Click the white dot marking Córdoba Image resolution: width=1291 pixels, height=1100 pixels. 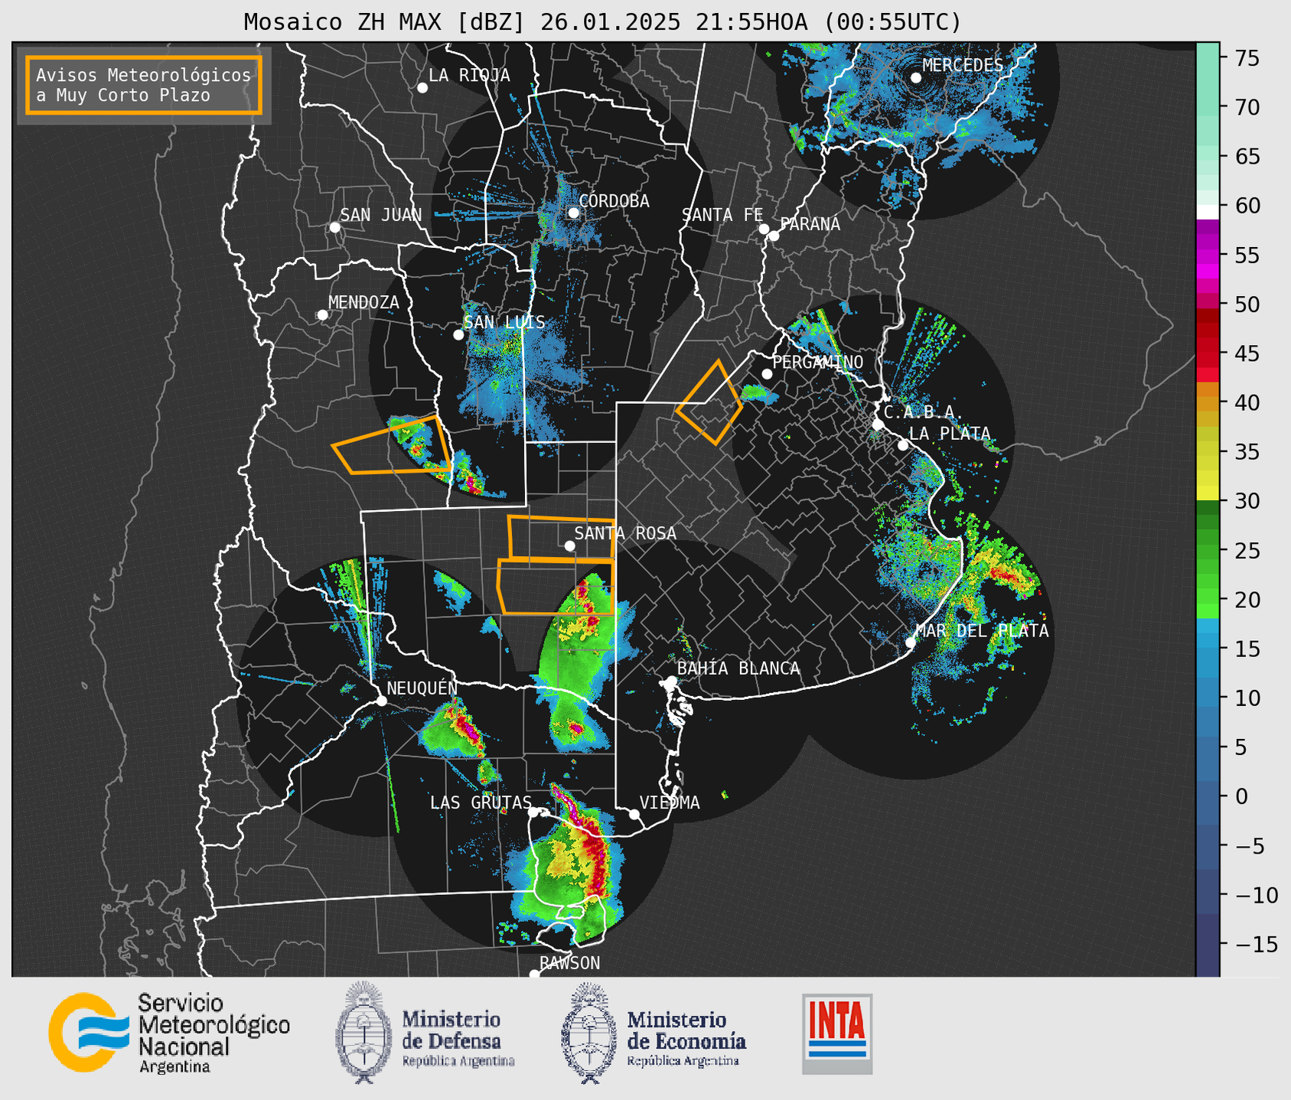573,213
